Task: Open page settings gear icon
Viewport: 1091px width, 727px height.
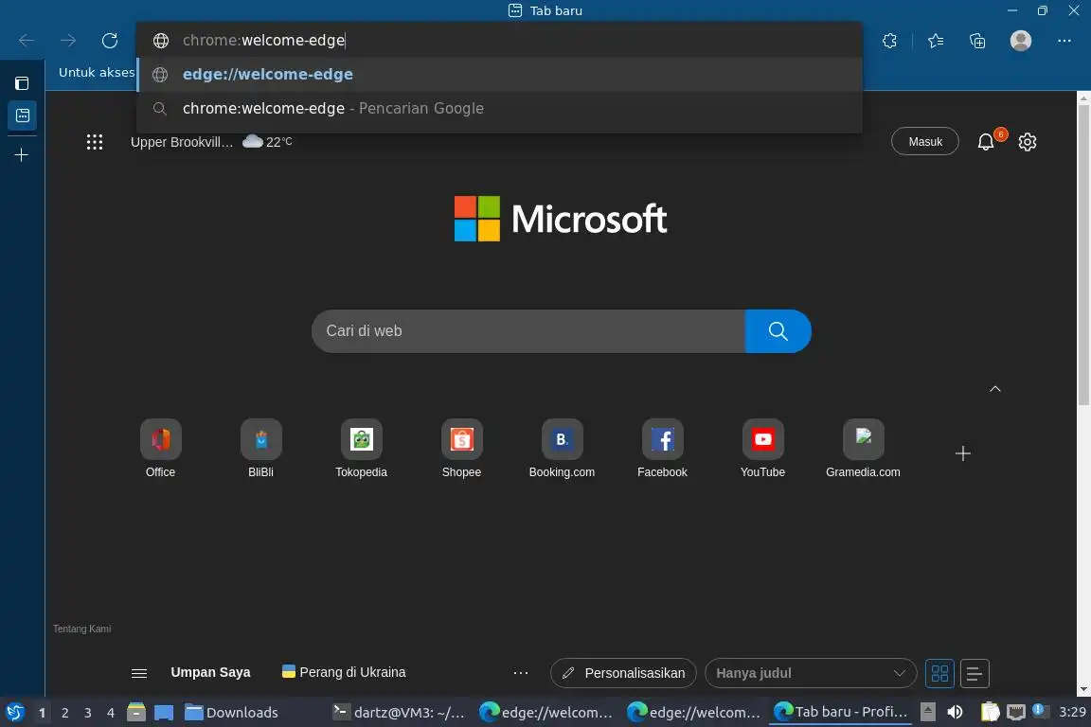Action: pos(1028,142)
